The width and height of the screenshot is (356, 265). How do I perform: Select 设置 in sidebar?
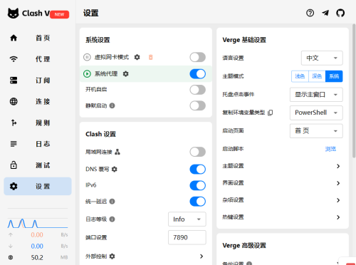click(x=38, y=187)
